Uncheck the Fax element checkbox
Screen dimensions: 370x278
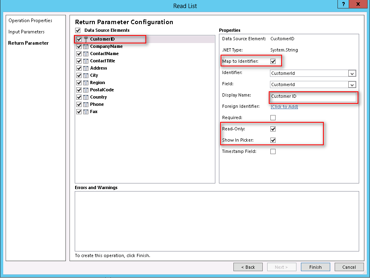[x=79, y=111]
